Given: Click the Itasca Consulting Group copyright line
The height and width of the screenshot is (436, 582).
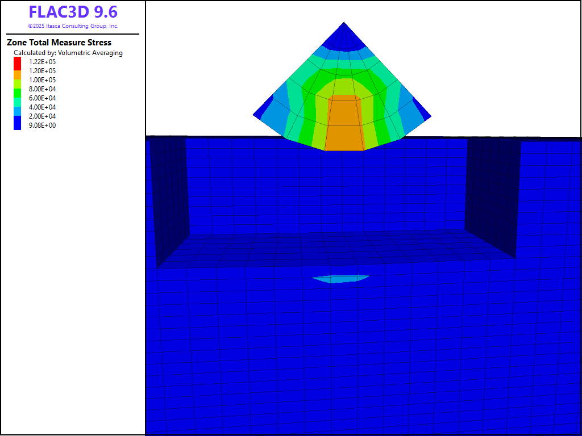Looking at the screenshot, I should pyautogui.click(x=73, y=26).
